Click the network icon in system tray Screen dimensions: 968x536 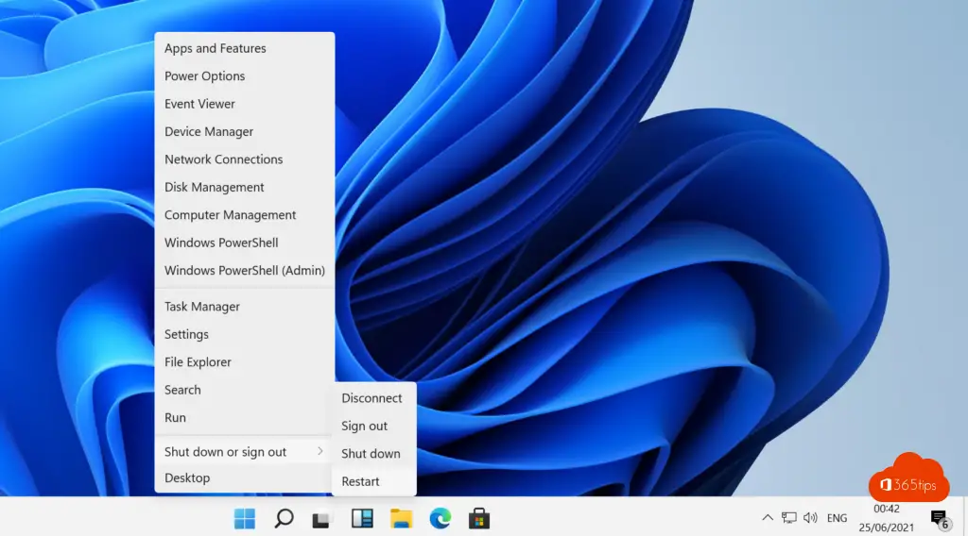[x=788, y=518]
